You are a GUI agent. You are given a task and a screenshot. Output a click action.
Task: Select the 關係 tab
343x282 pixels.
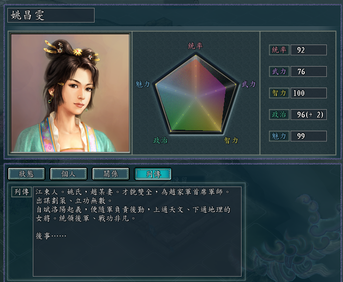111,174
